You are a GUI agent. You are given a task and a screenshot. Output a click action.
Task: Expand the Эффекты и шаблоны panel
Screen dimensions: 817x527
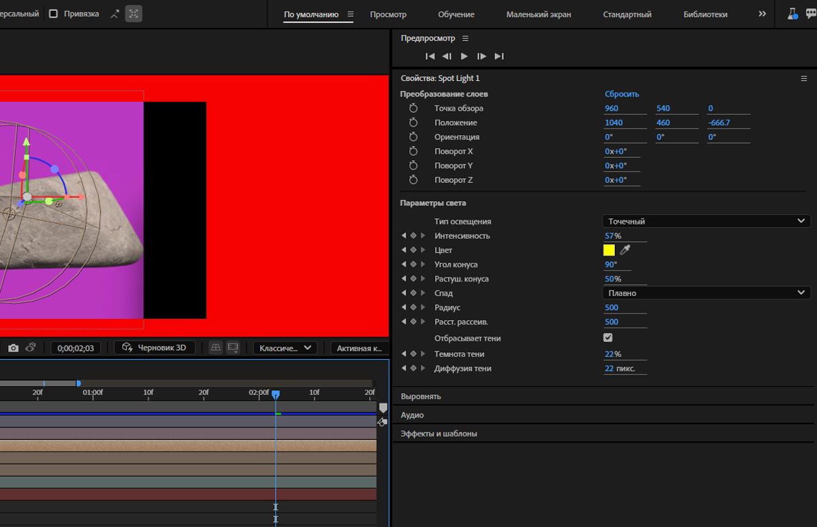[x=438, y=434]
